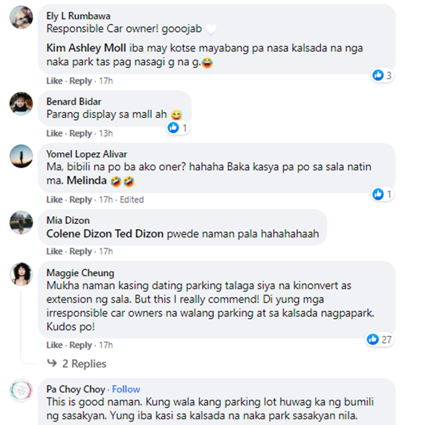View Yomel Lopez Alivar's profile photo

(21, 156)
